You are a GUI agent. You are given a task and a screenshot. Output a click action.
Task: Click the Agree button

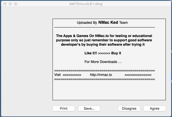pos(155,108)
